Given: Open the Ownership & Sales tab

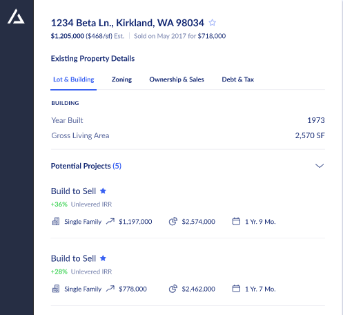Looking at the screenshot, I should pyautogui.click(x=177, y=79).
